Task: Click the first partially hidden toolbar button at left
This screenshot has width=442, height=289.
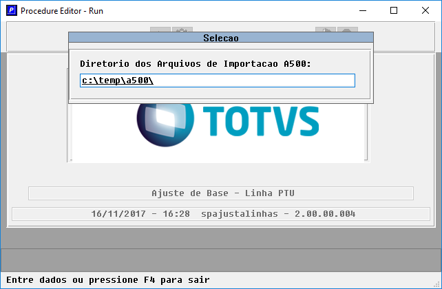Action: click(x=160, y=30)
